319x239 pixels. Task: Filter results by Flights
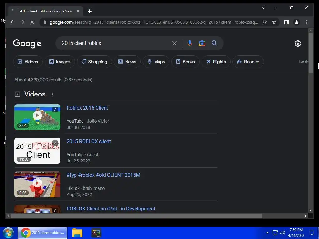pyautogui.click(x=216, y=62)
